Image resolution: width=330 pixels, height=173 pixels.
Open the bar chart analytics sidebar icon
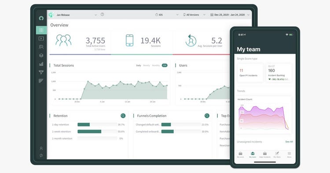point(41,64)
